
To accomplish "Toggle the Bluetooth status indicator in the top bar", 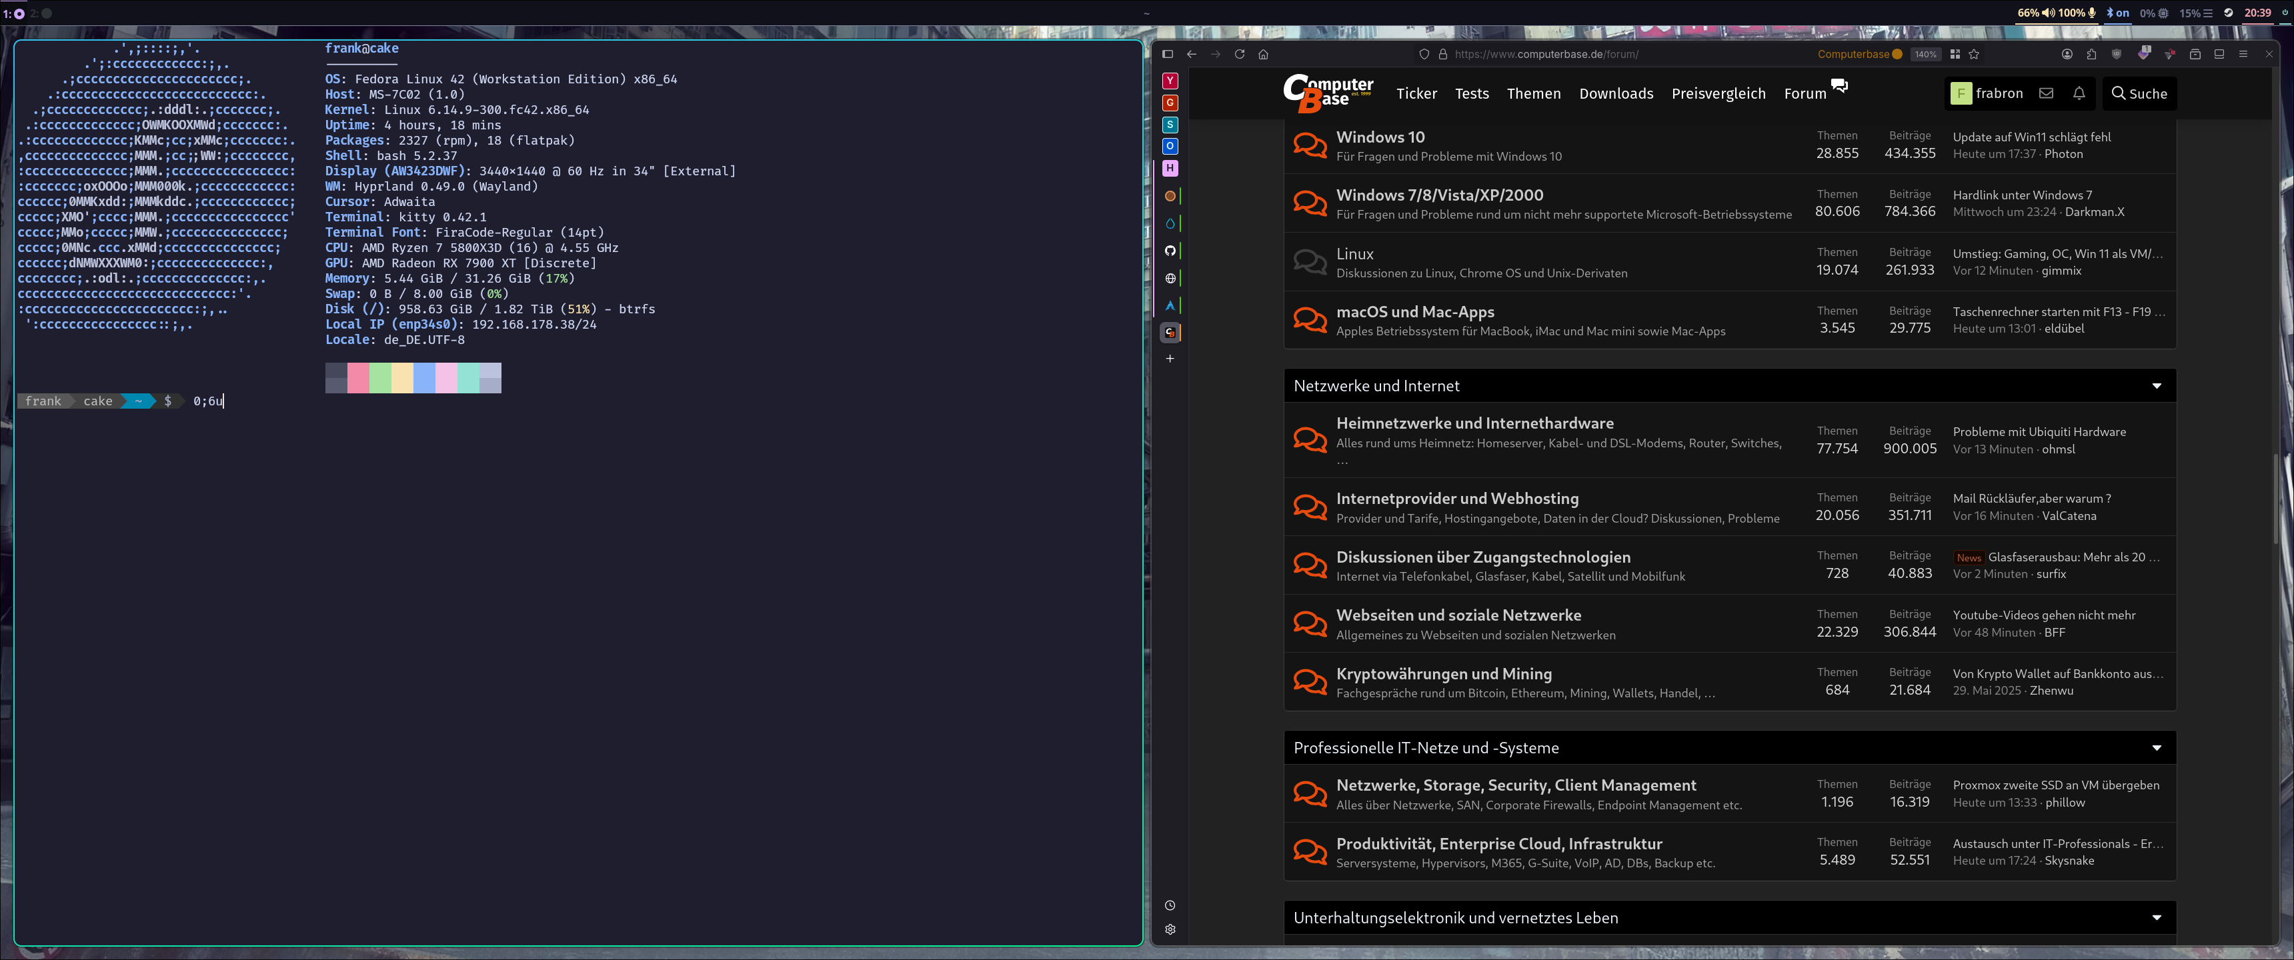I will (x=2117, y=13).
